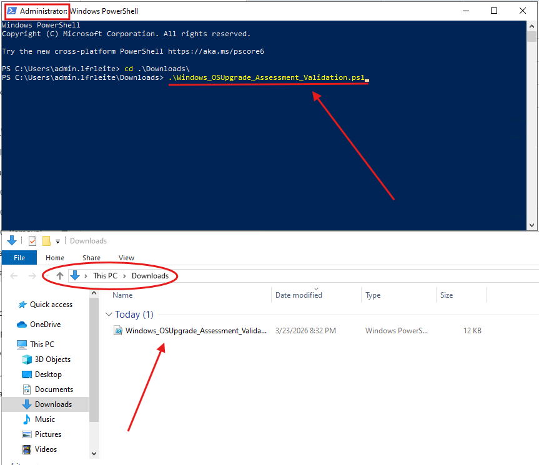Open the Share ribbon tab
This screenshot has width=539, height=465.
click(x=91, y=258)
